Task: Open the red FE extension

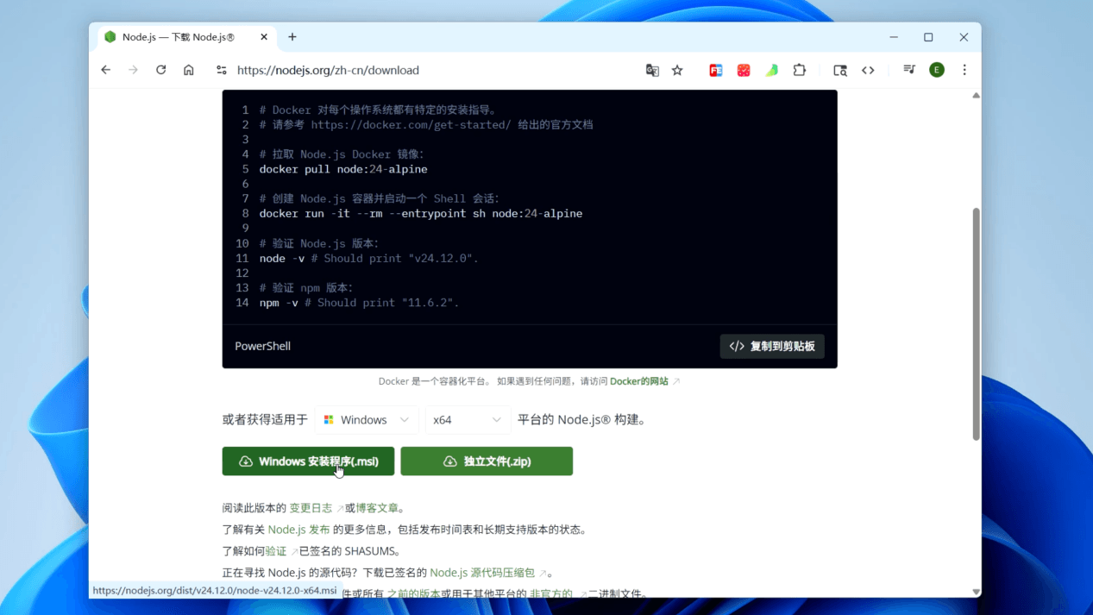Action: click(x=715, y=71)
